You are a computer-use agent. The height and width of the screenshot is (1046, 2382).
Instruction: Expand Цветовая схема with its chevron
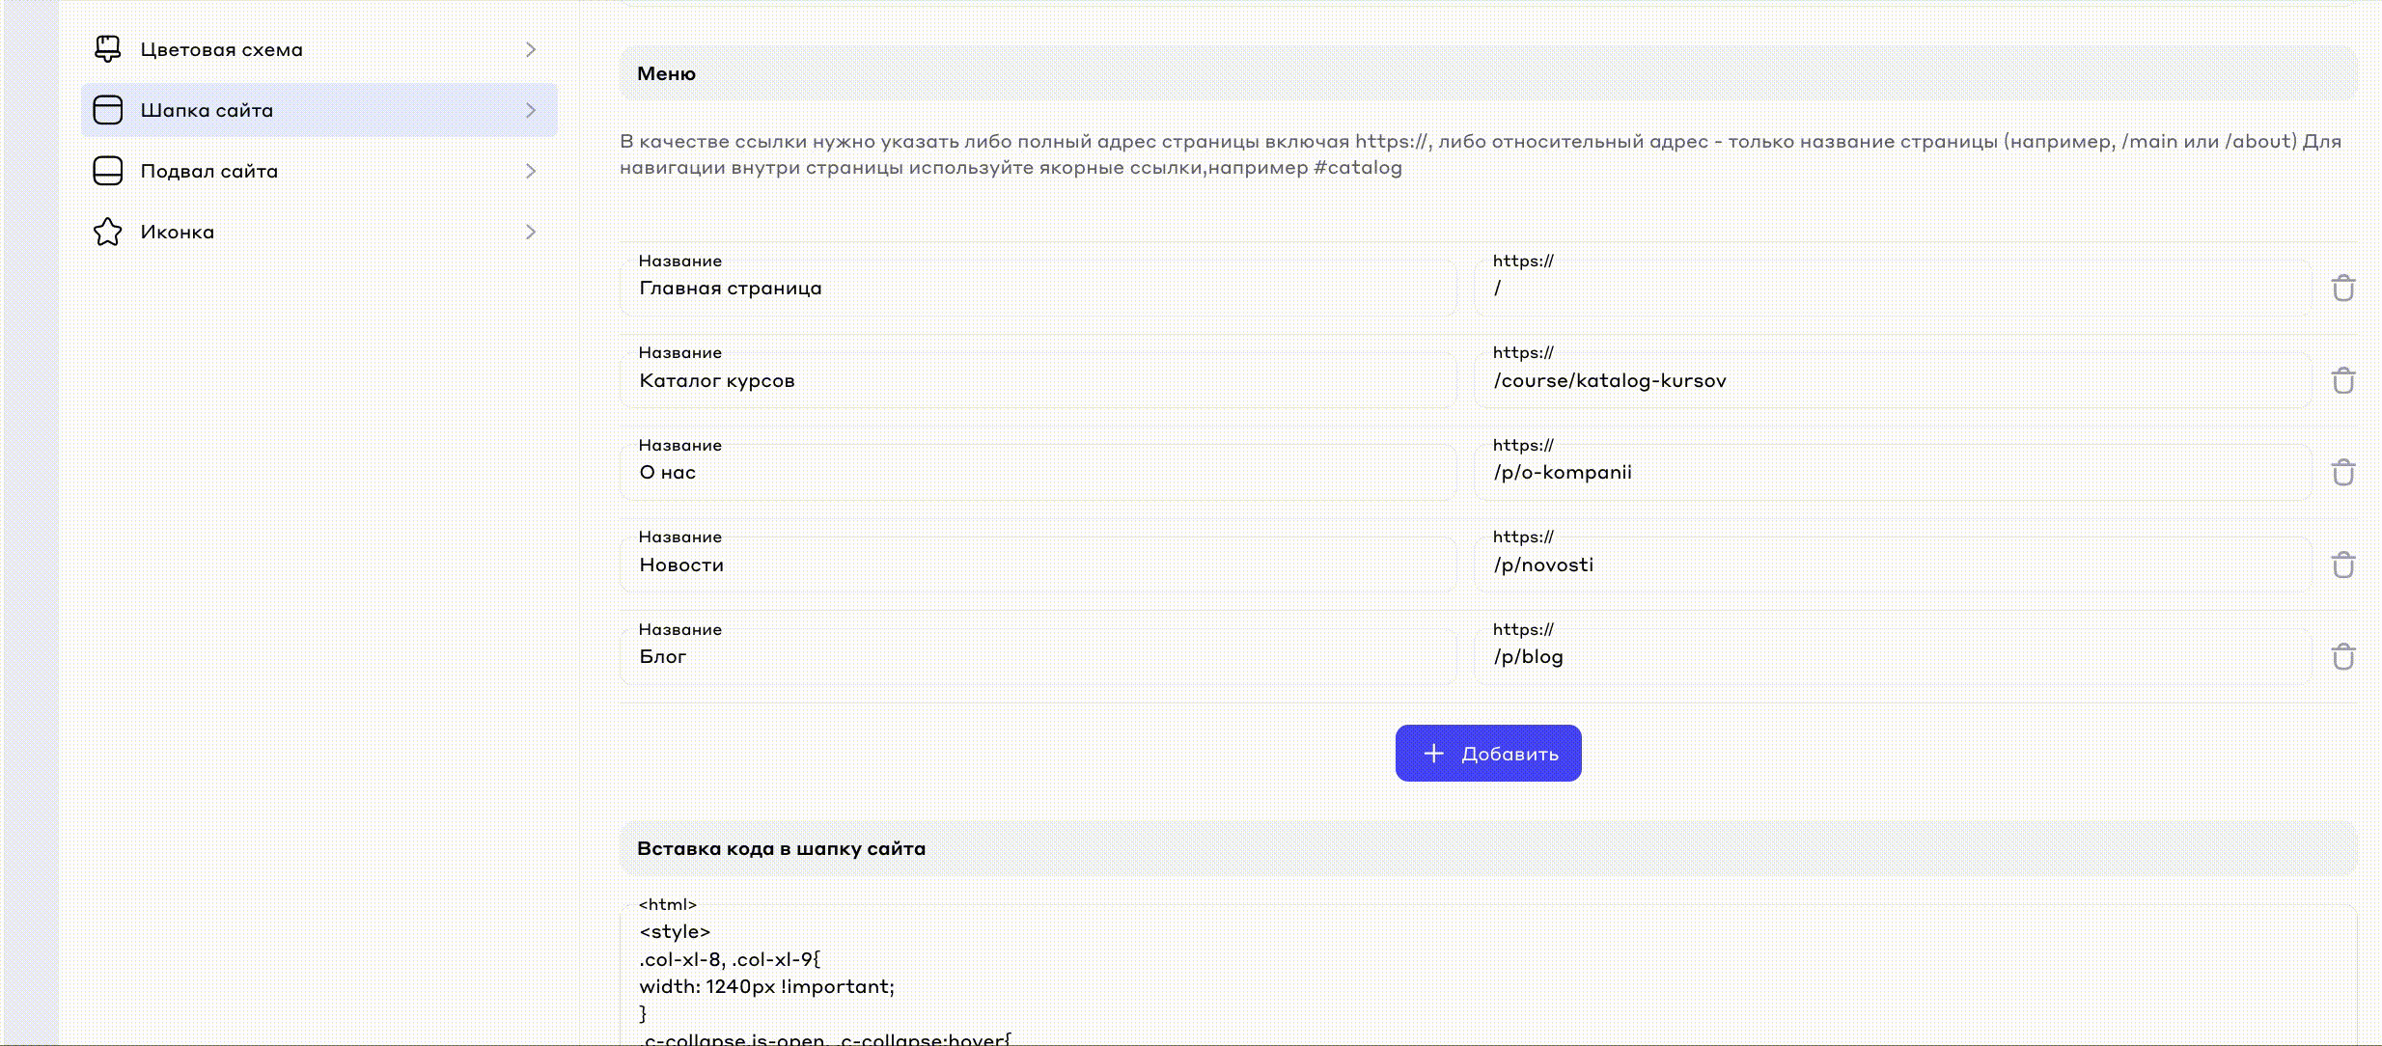click(x=530, y=49)
